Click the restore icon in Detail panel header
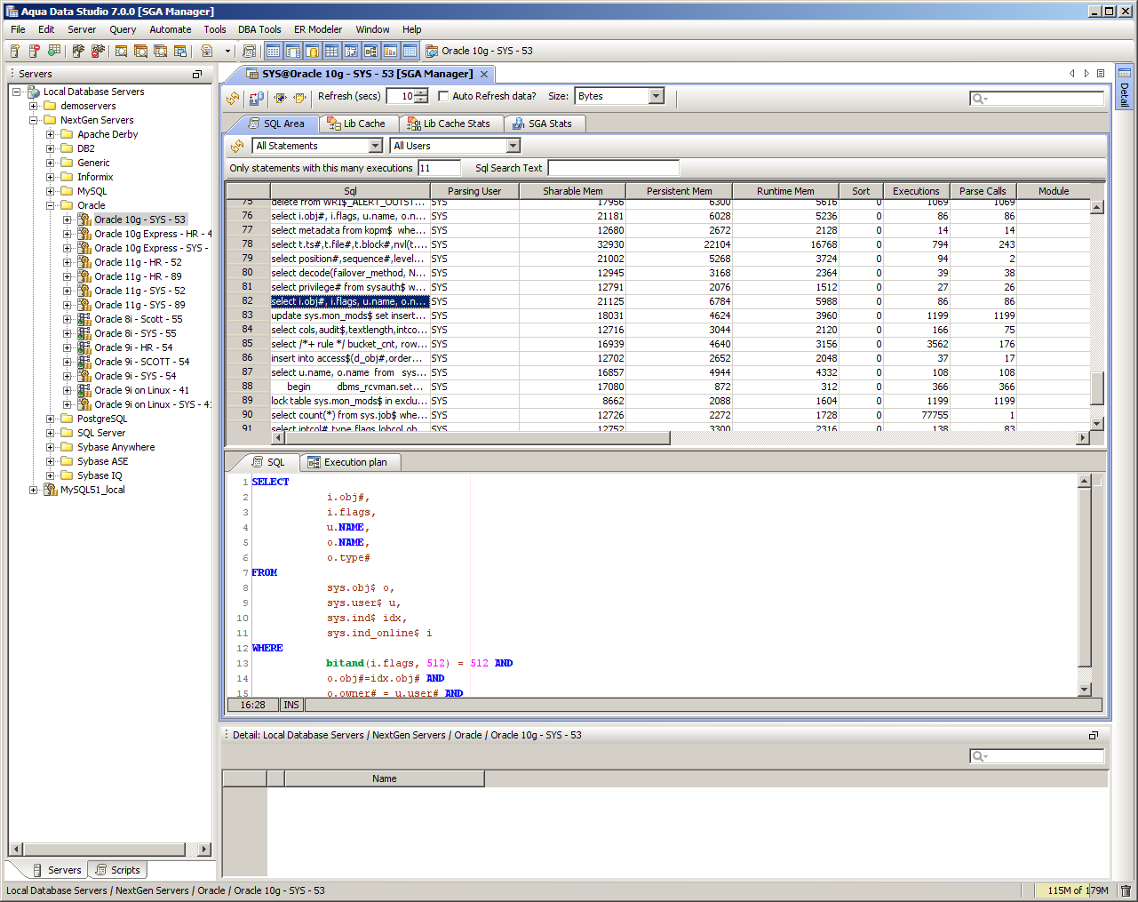1138x902 pixels. [x=1094, y=735]
